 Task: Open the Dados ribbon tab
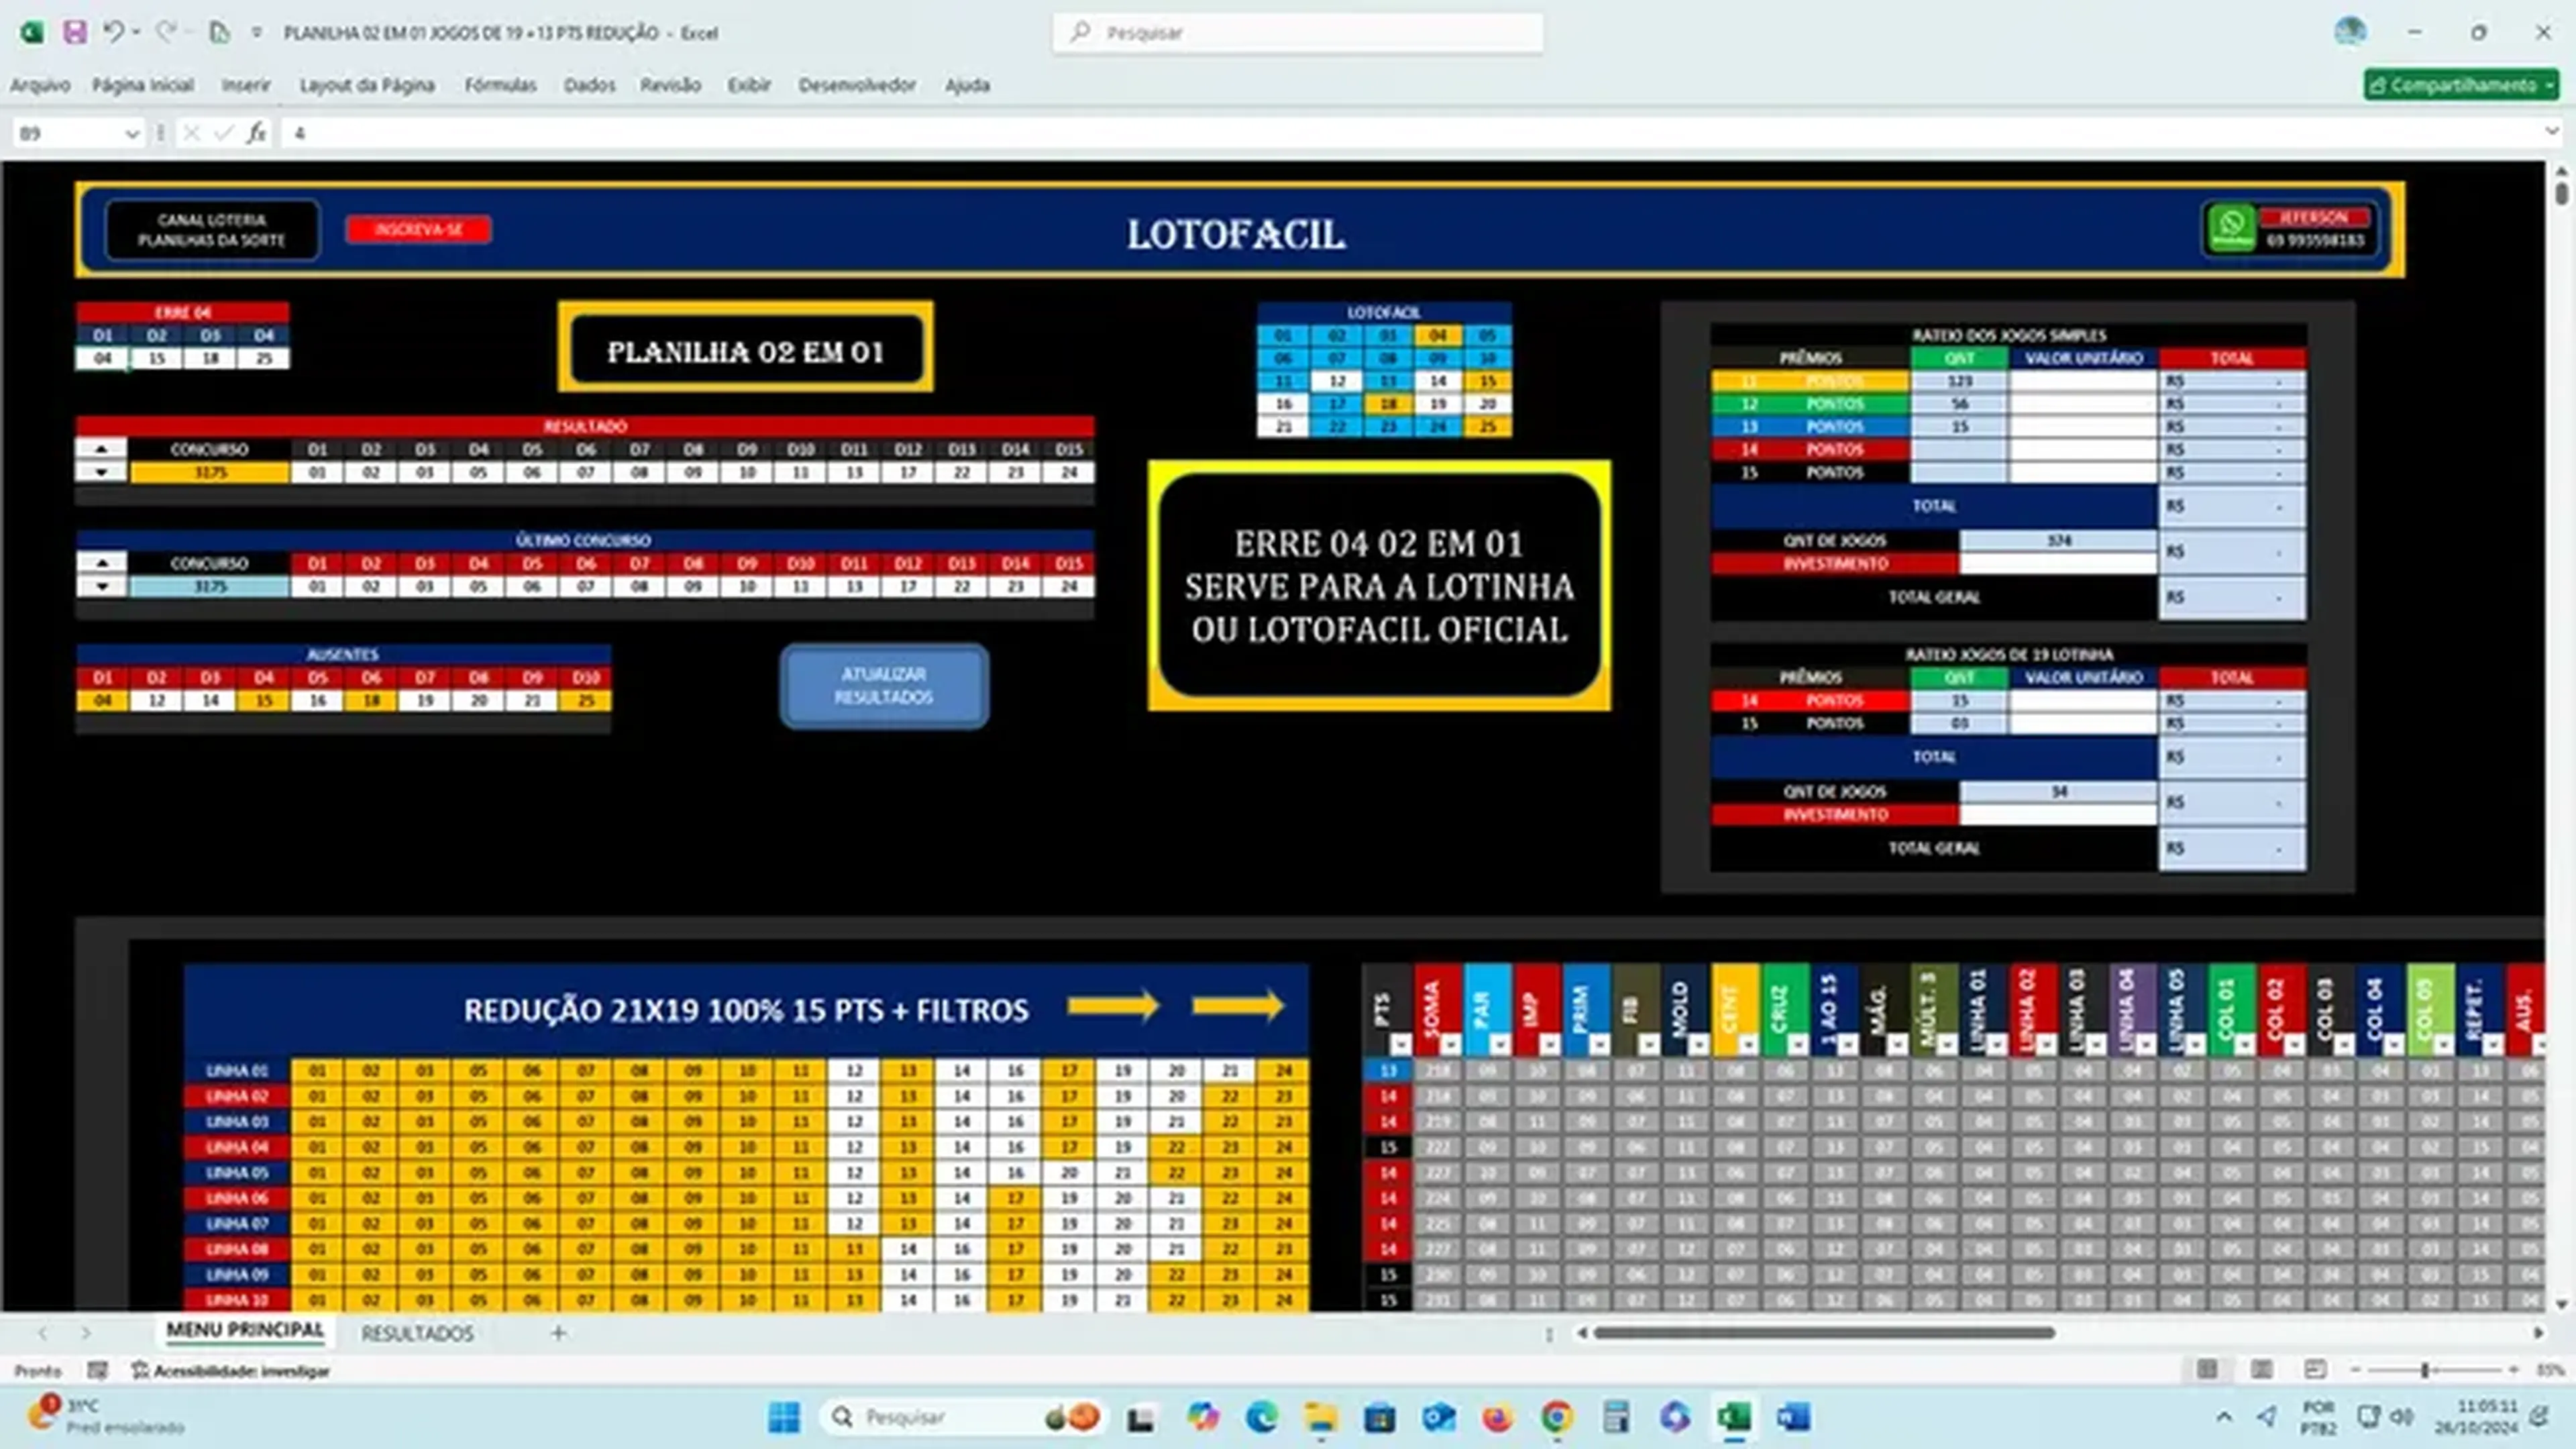pos(589,85)
